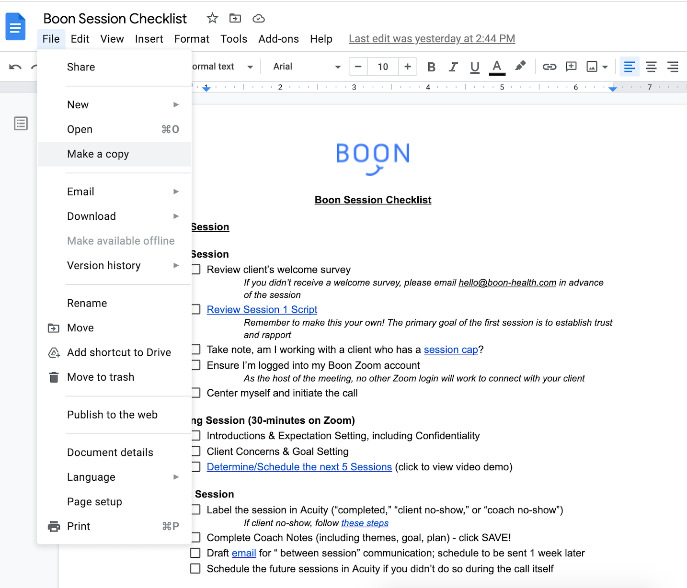
Task: Check the Center myself and initiate call box
Action: coord(195,393)
